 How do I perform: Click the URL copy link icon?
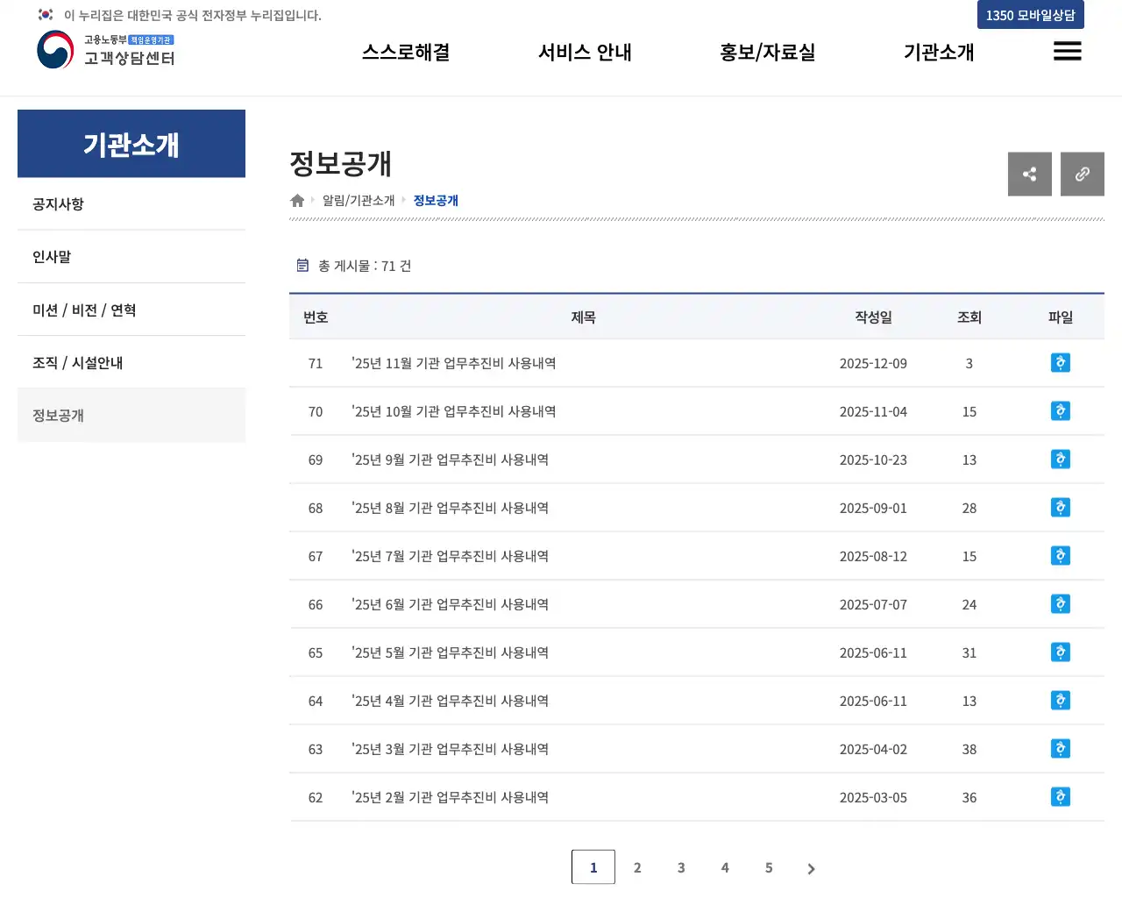point(1083,174)
